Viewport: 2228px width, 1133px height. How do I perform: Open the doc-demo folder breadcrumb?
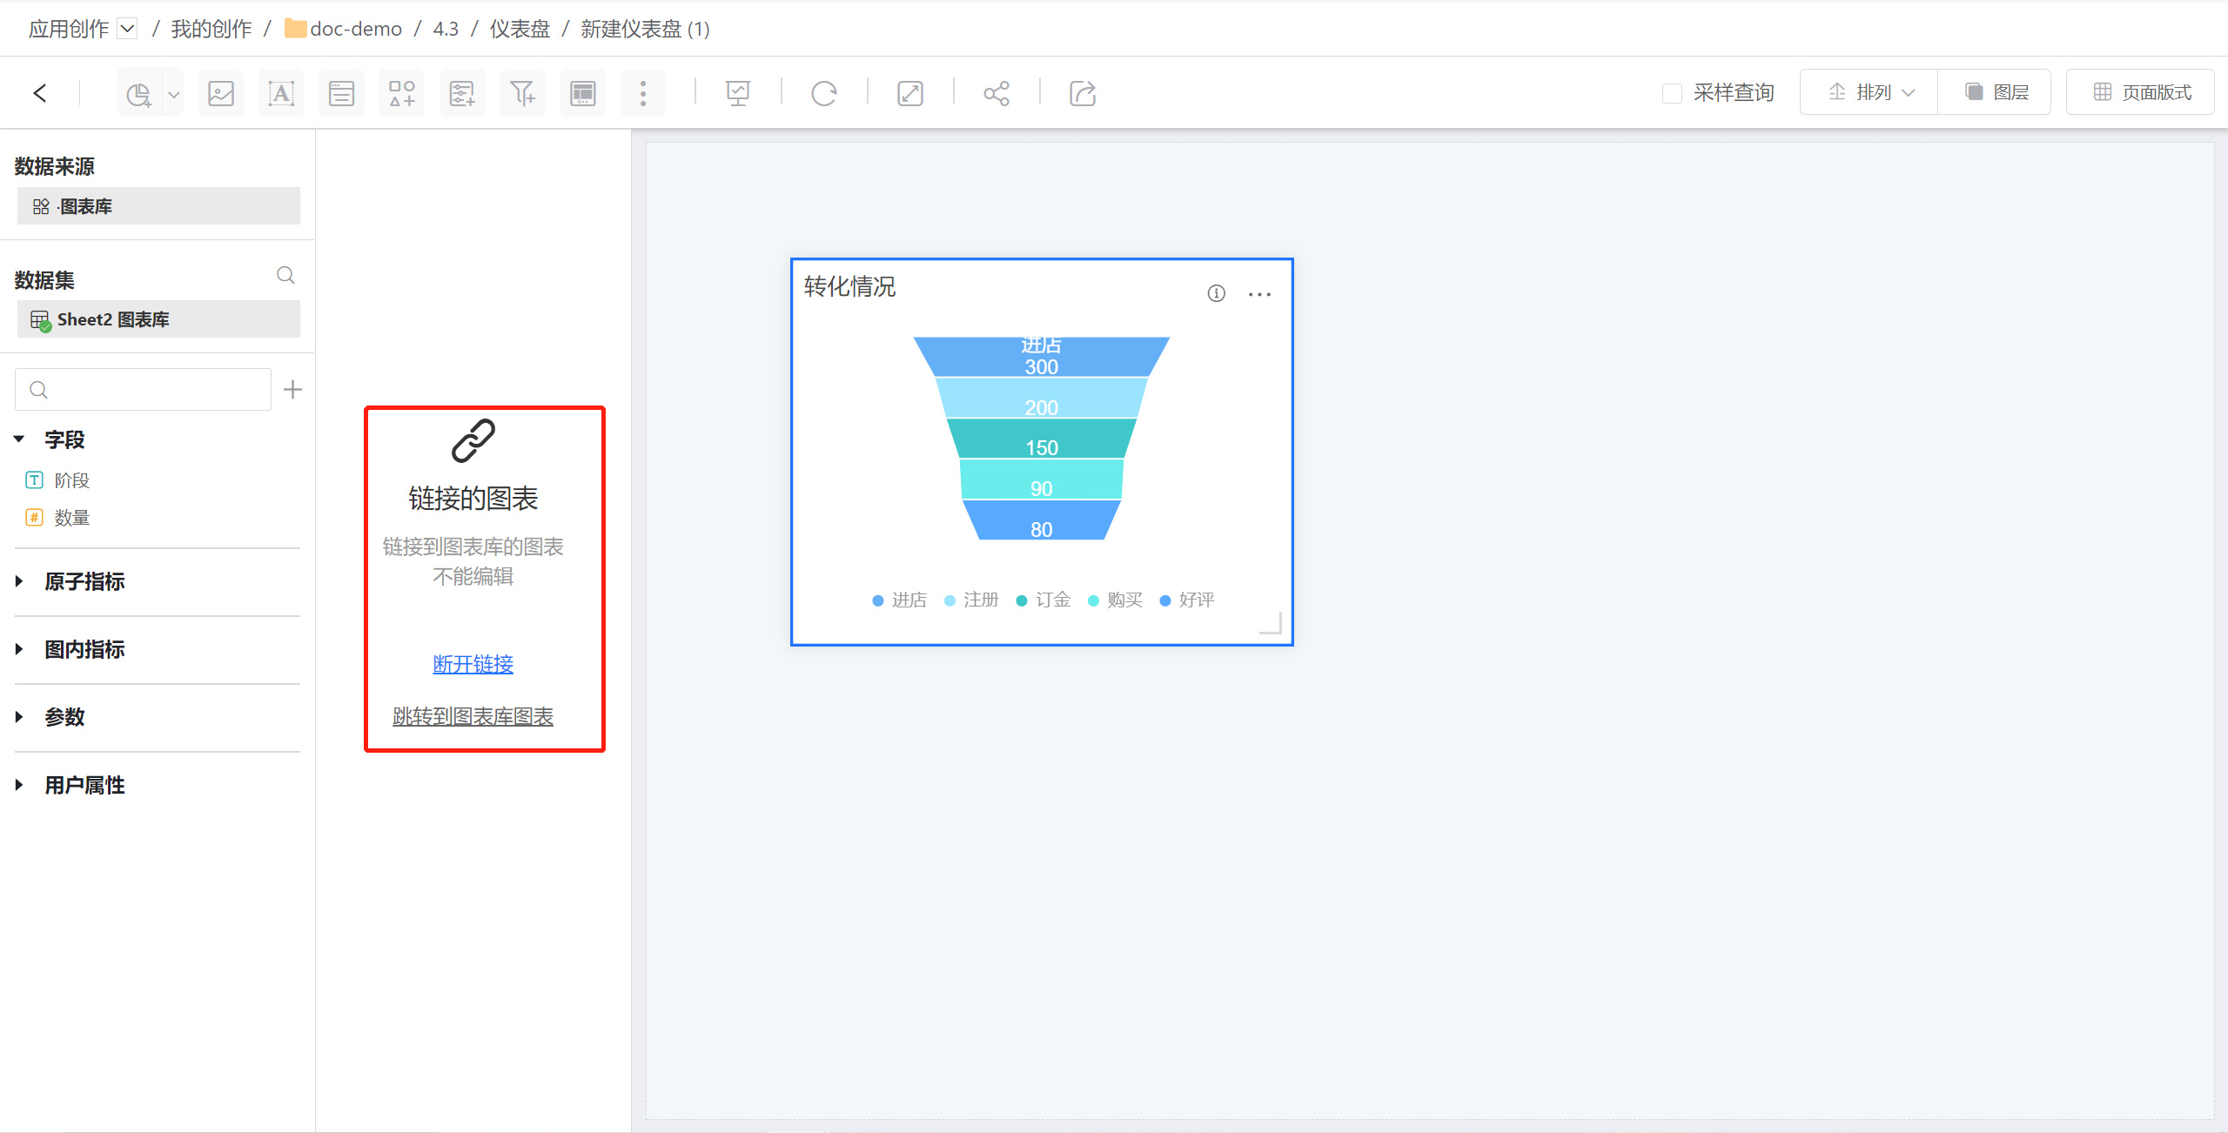[344, 29]
